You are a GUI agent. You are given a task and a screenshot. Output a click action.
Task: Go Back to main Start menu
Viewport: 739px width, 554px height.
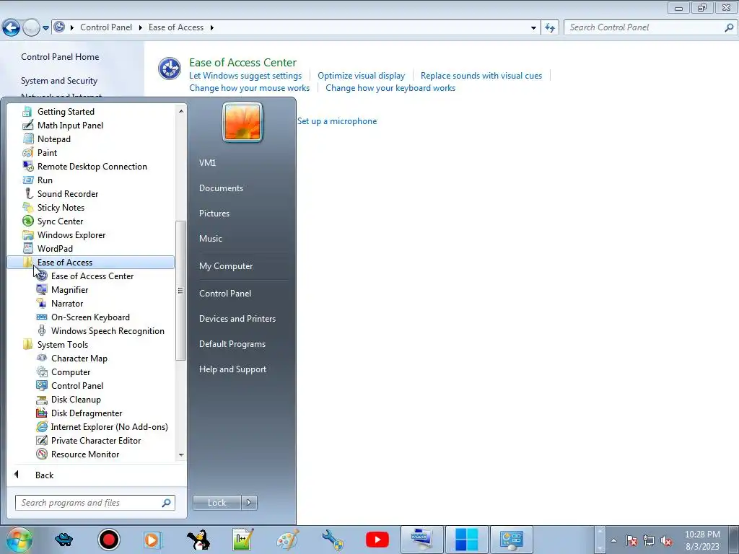(x=44, y=475)
